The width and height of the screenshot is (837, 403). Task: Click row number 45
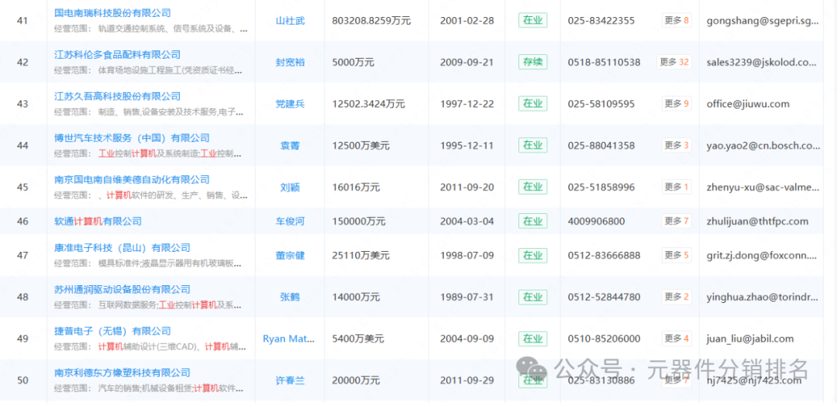coord(22,188)
